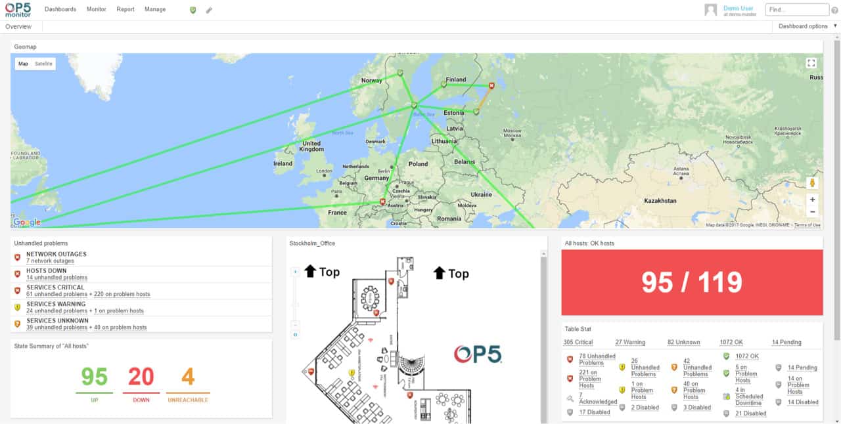Adjust the floor plan zoom slider
841x424 pixels.
[x=296, y=302]
